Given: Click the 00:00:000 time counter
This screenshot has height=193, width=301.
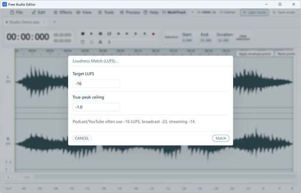Looking at the screenshot, I should point(28,37).
